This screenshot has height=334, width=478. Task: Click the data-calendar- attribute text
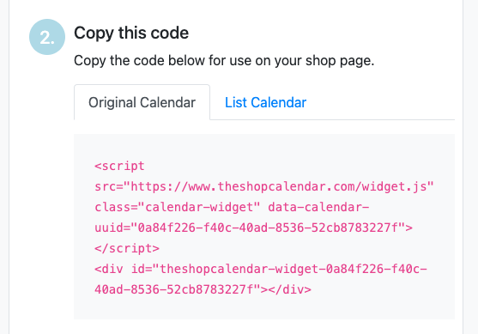pyautogui.click(x=318, y=207)
